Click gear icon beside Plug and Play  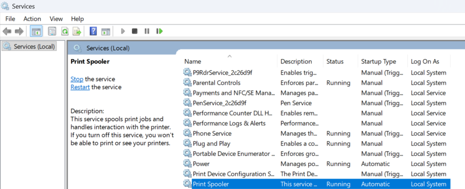187,143
